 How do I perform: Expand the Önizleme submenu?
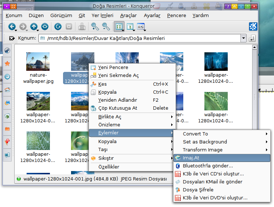132,125
